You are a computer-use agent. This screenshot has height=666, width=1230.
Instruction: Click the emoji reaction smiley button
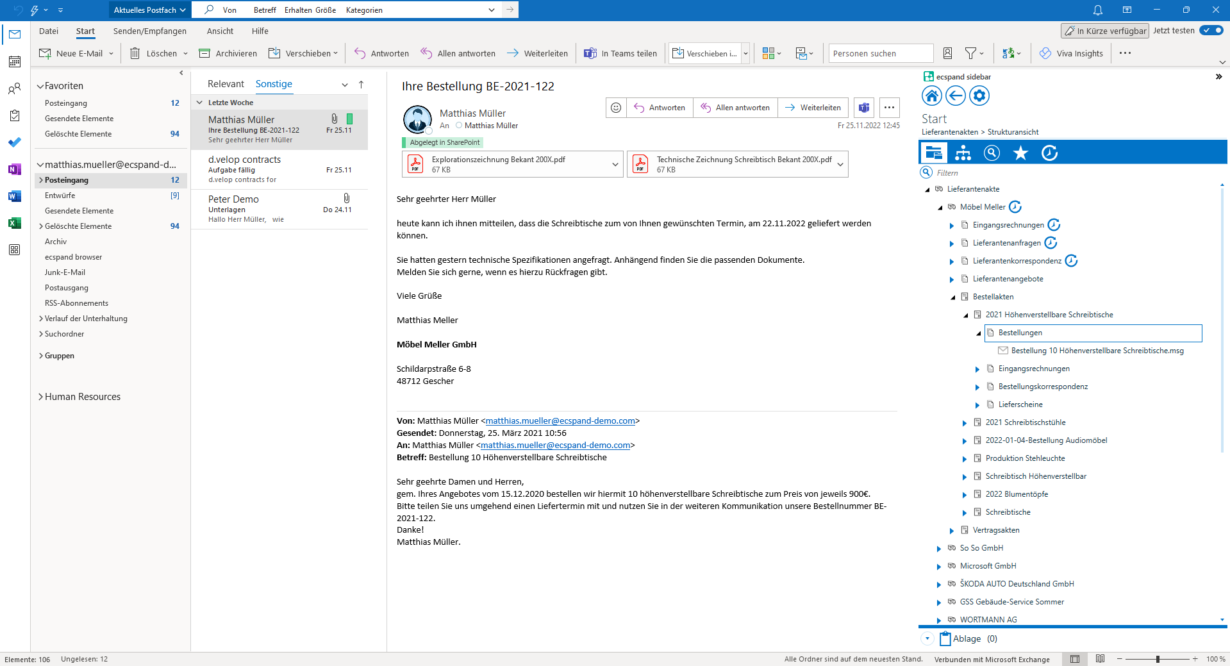[616, 108]
